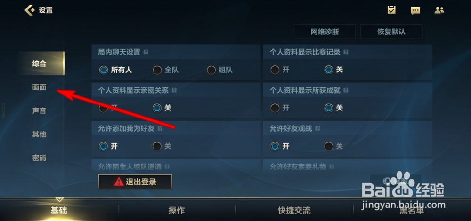This screenshot has height=221, width=471.
Task: Click the 网络诊断 button
Action: (x=325, y=32)
